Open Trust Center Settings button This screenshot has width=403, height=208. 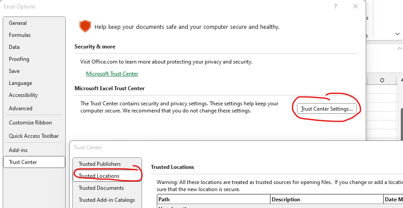pos(327,108)
